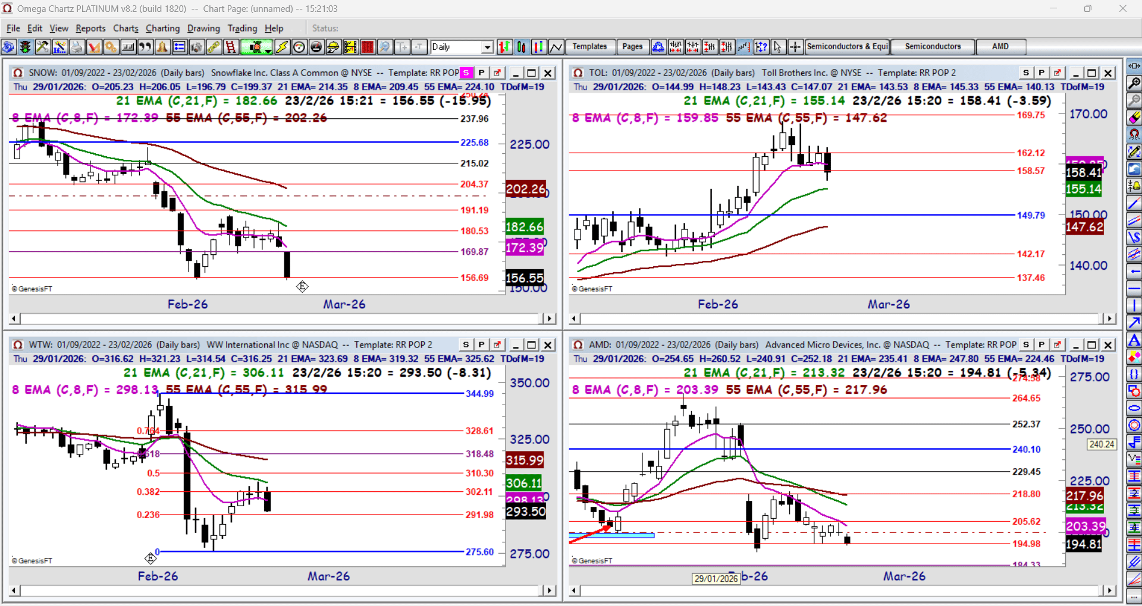Click the printer icon in toolbar
1142x606 pixels.
pos(77,47)
